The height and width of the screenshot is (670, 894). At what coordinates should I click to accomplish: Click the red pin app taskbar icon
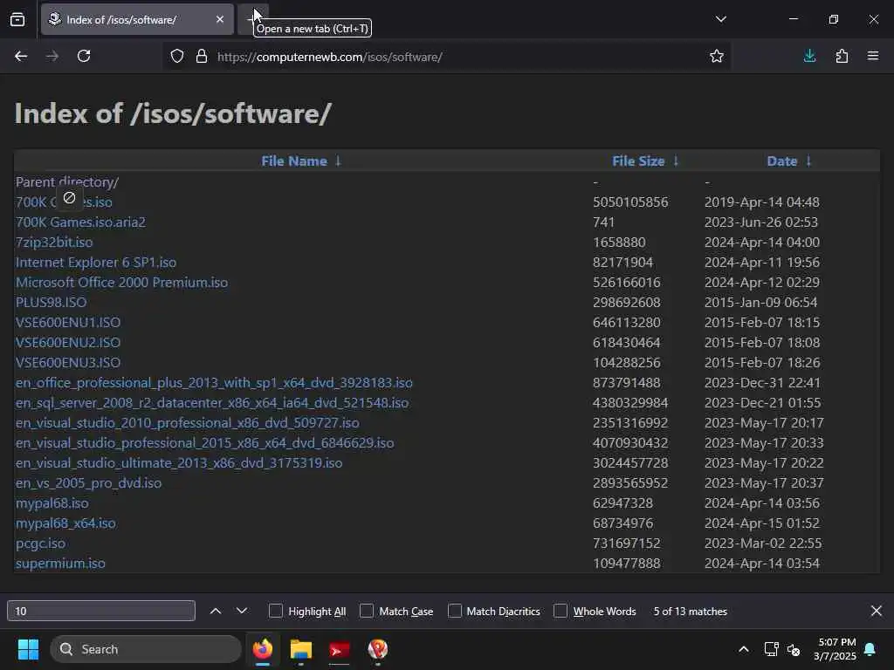tap(377, 649)
